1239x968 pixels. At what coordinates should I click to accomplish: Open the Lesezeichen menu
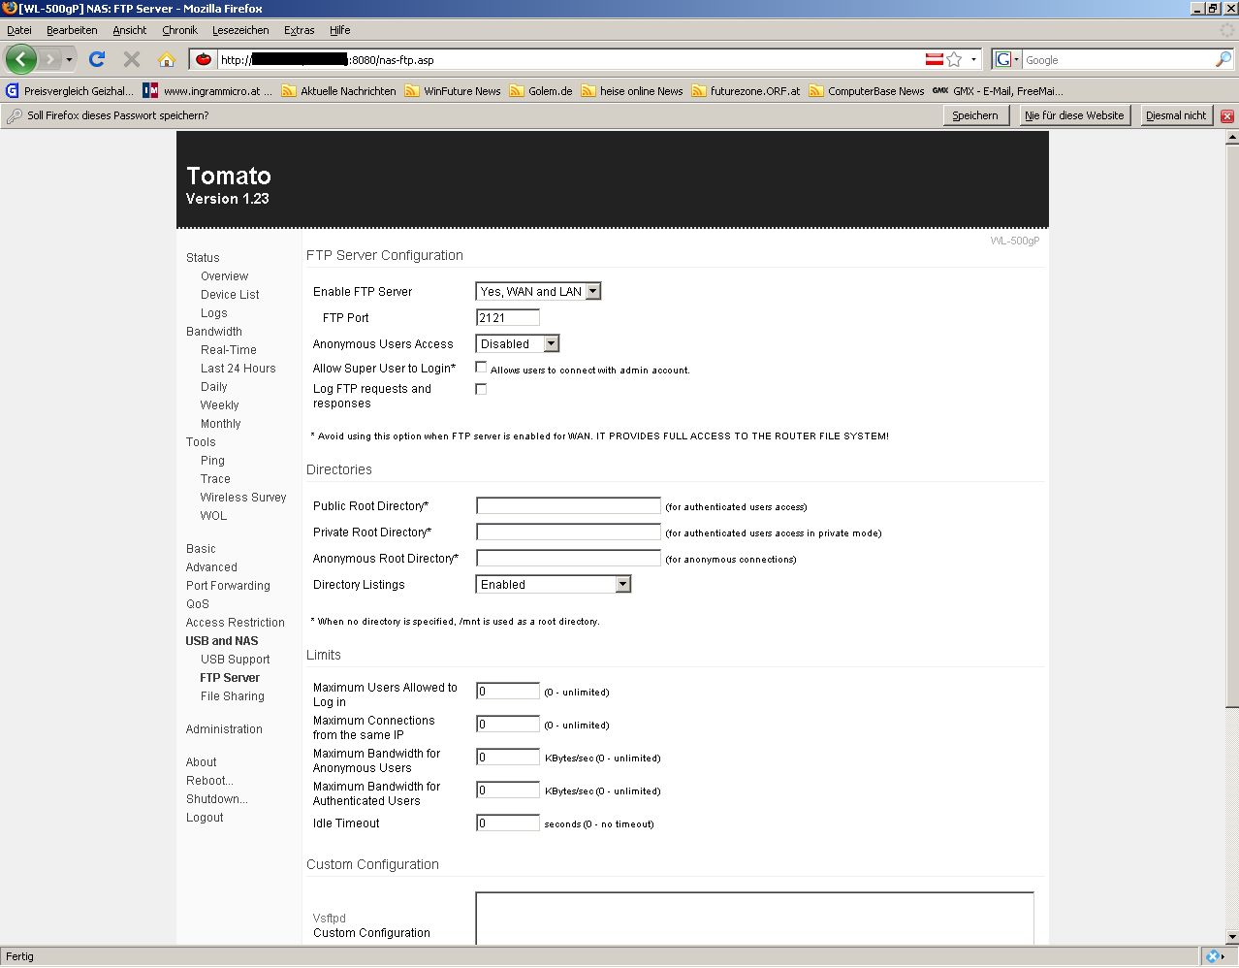tap(240, 30)
